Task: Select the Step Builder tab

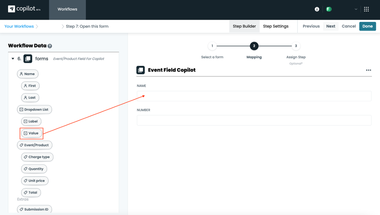Action: tap(244, 26)
